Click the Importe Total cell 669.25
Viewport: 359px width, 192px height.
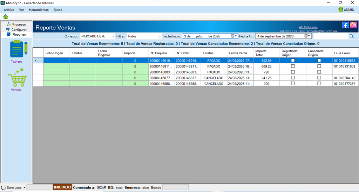266,66
